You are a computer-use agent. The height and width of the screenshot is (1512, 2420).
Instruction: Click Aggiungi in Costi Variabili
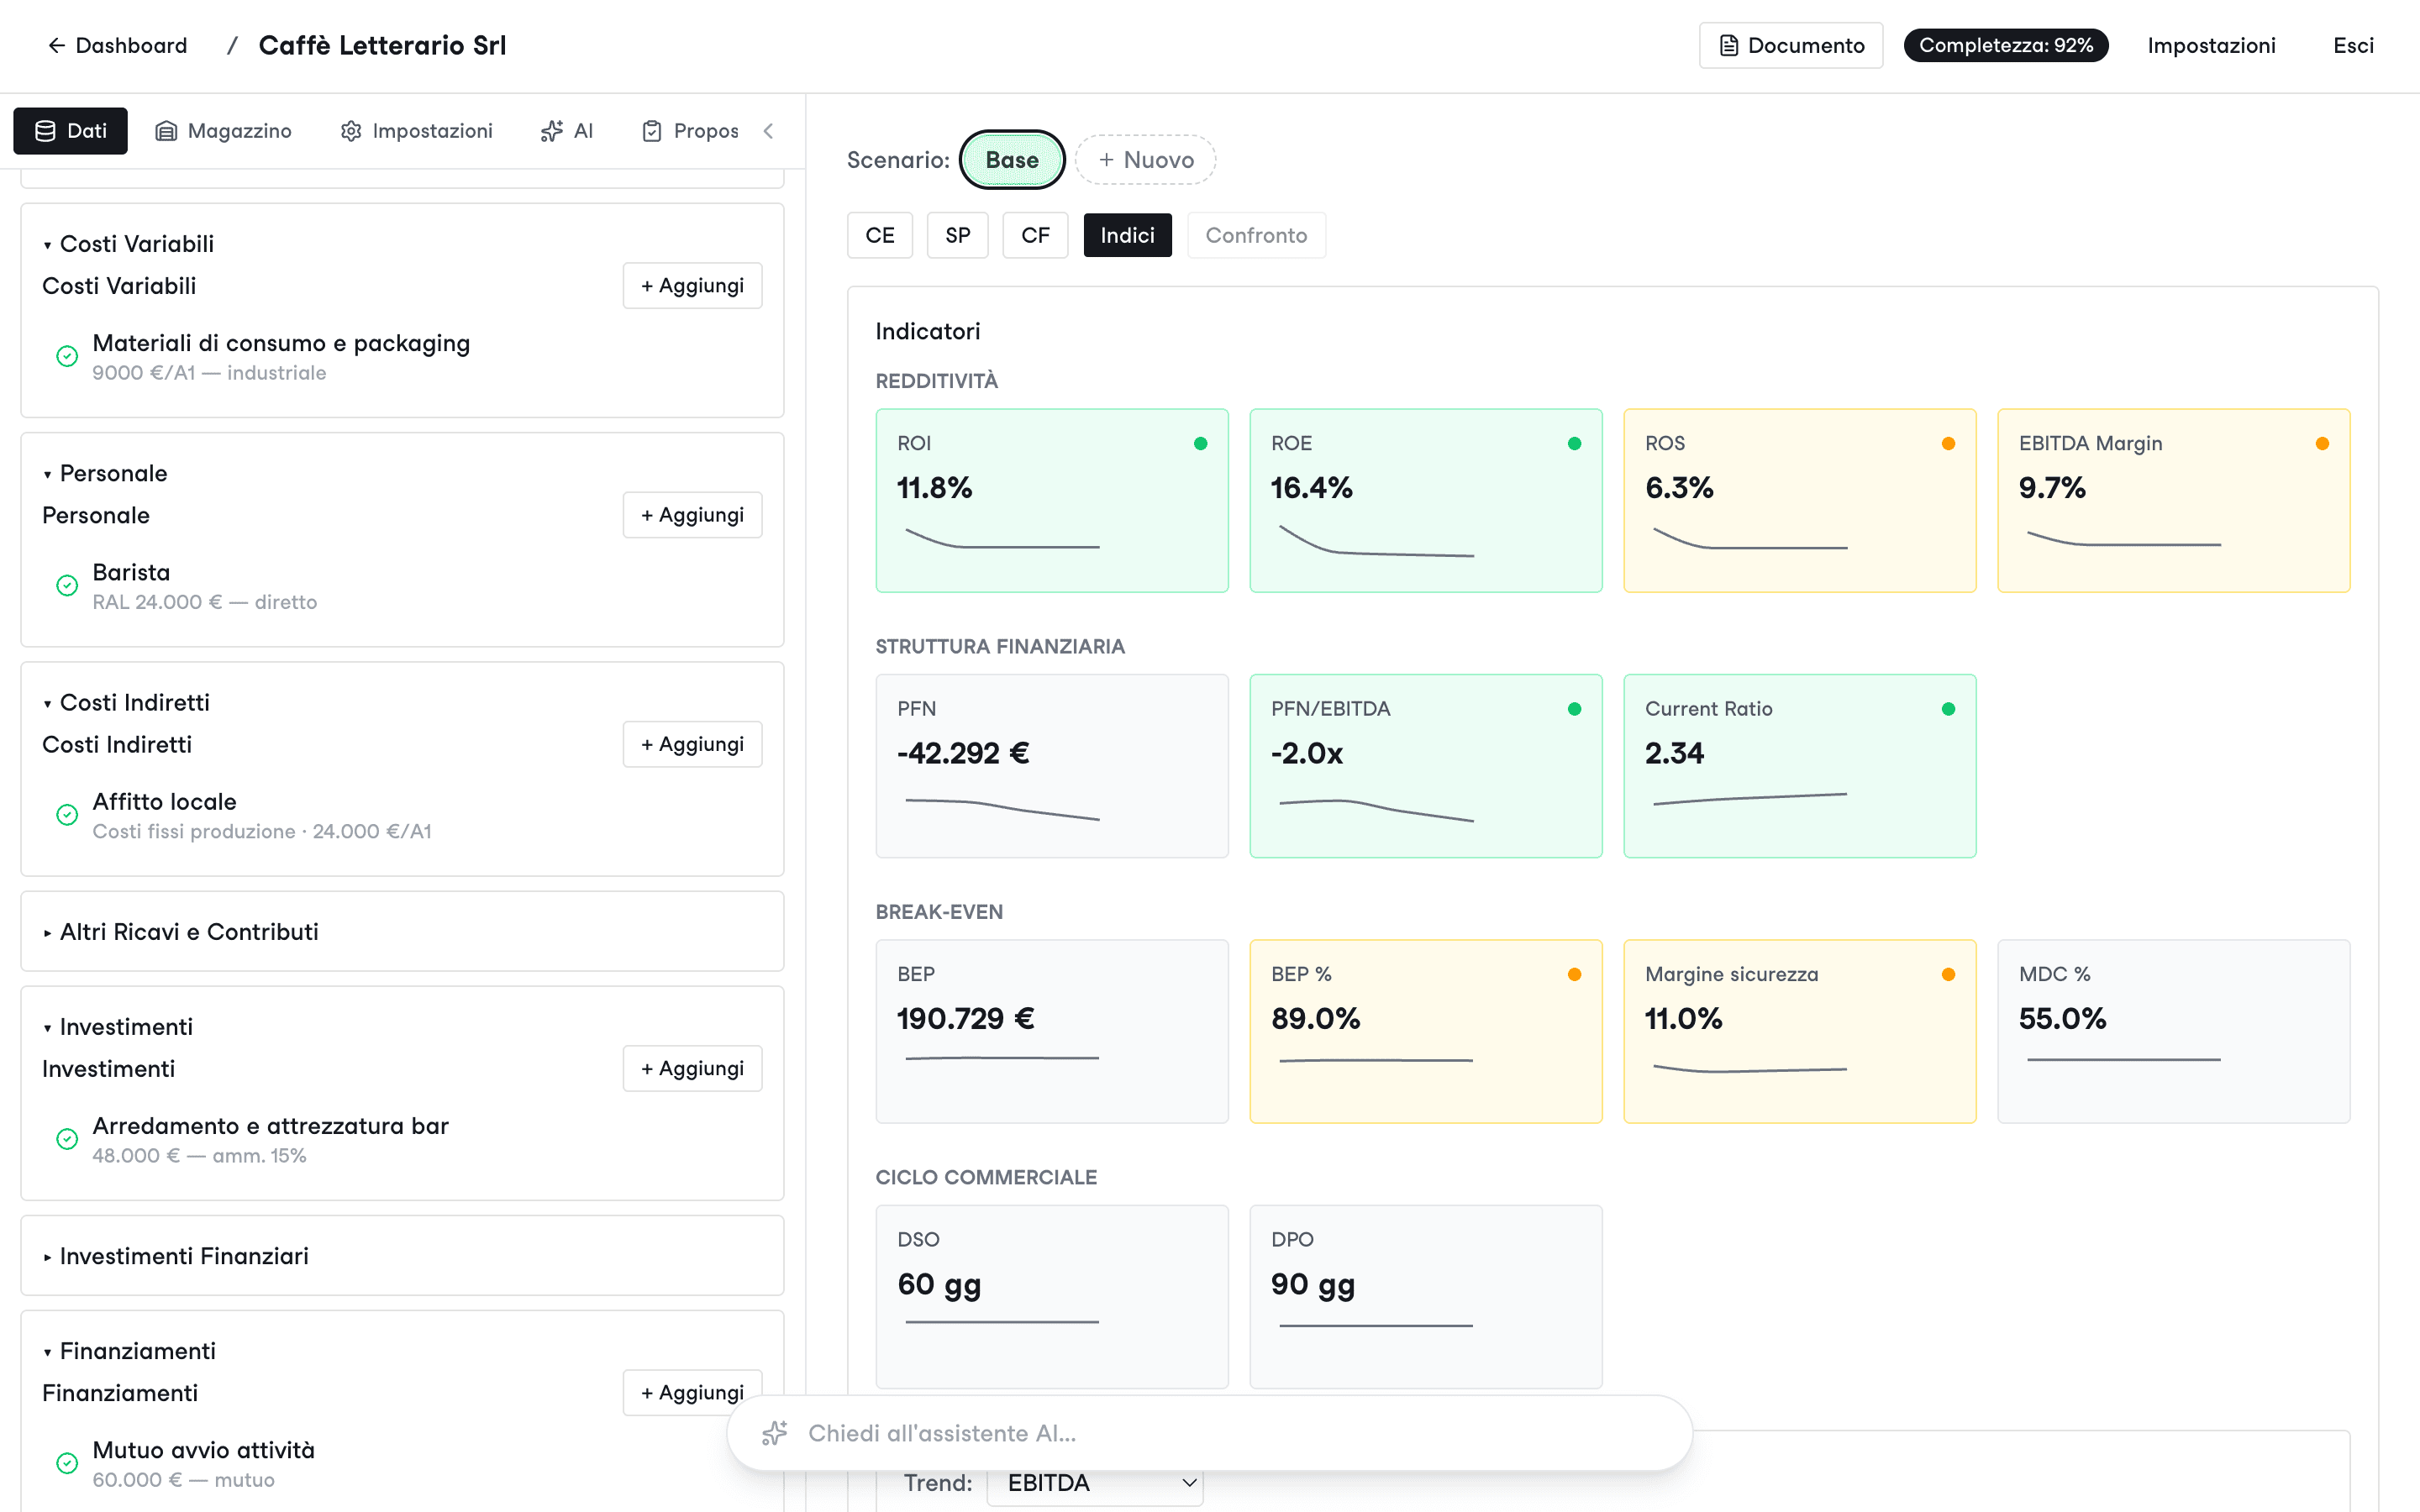pos(692,286)
